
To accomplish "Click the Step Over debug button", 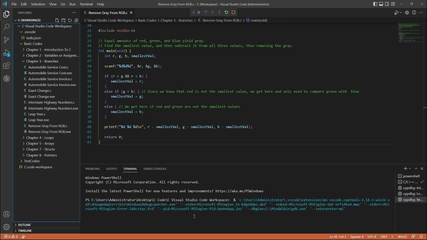I will tap(205, 12).
